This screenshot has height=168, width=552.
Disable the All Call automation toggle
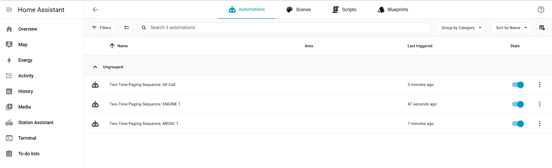point(518,85)
